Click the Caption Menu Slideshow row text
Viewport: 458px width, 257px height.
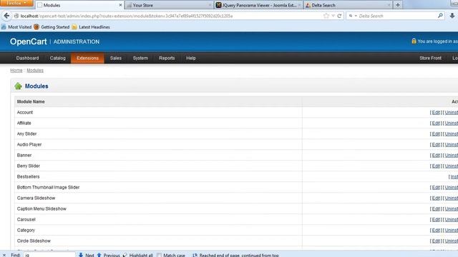click(42, 209)
